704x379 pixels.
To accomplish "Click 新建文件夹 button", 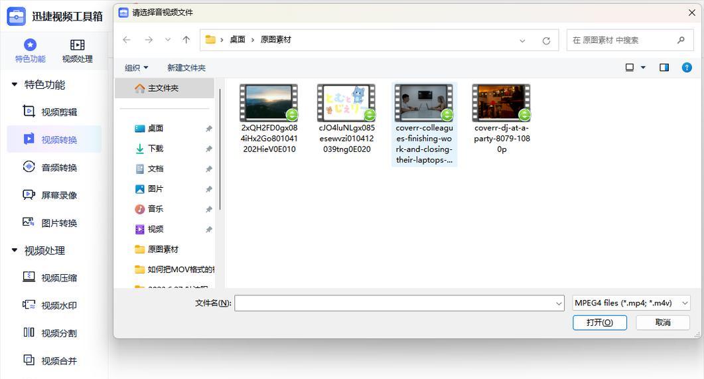I will [x=186, y=68].
